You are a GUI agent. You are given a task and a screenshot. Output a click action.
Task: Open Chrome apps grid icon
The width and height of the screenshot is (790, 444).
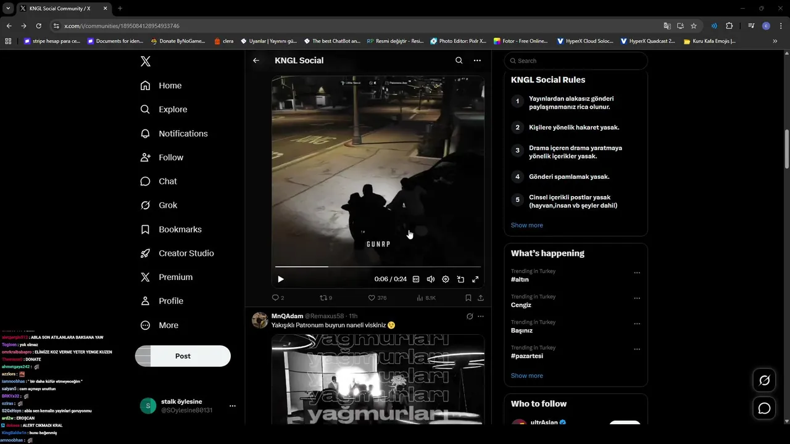tap(8, 41)
